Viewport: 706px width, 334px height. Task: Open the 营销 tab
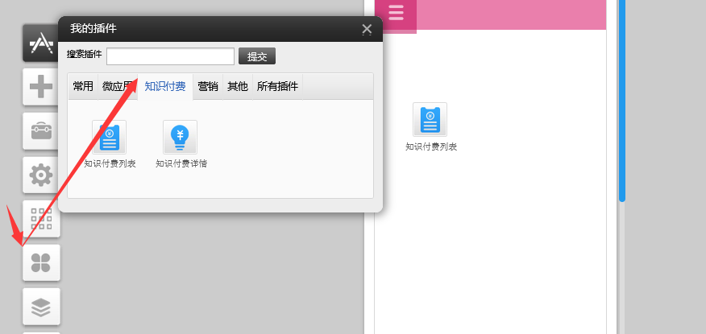[208, 87]
